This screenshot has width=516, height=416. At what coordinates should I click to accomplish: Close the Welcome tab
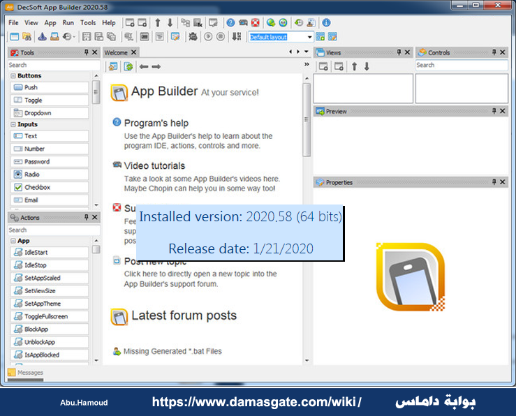[x=133, y=52]
